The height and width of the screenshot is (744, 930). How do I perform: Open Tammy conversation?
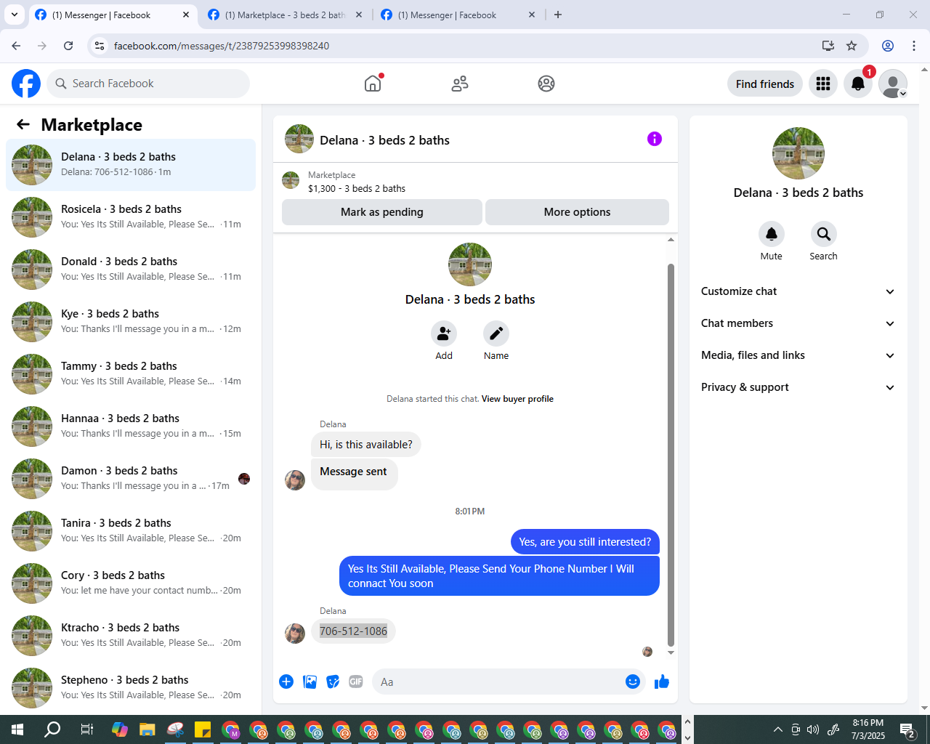[131, 374]
